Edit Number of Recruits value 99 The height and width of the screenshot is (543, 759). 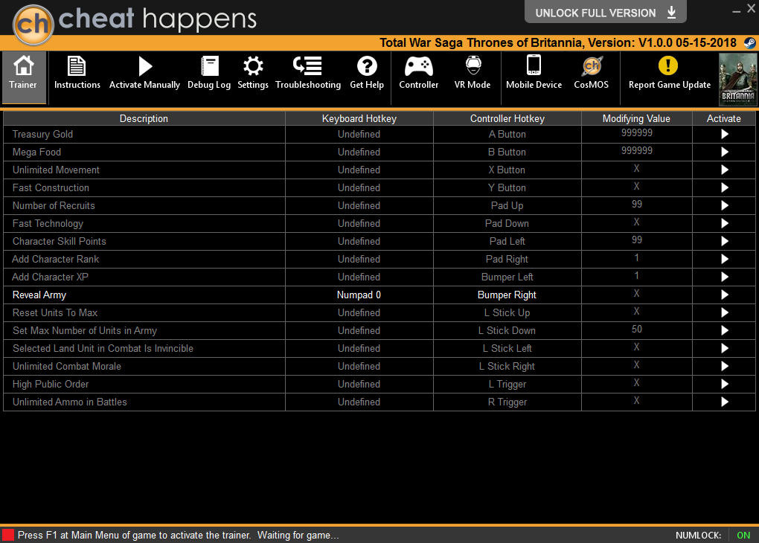(636, 205)
